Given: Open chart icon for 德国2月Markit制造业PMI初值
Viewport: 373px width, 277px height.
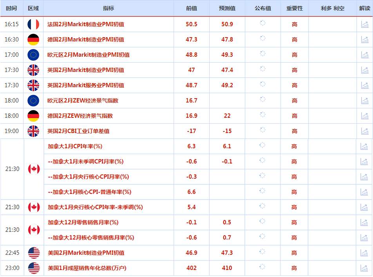Looking at the screenshot, I should click(x=365, y=40).
